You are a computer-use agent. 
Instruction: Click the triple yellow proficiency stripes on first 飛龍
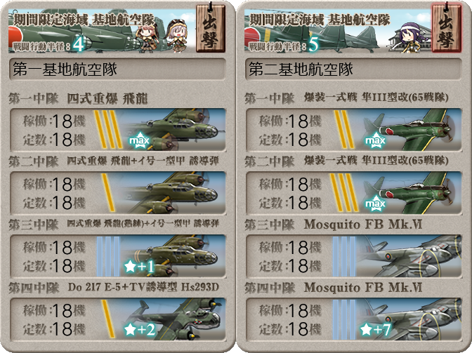pyautogui.click(x=108, y=130)
